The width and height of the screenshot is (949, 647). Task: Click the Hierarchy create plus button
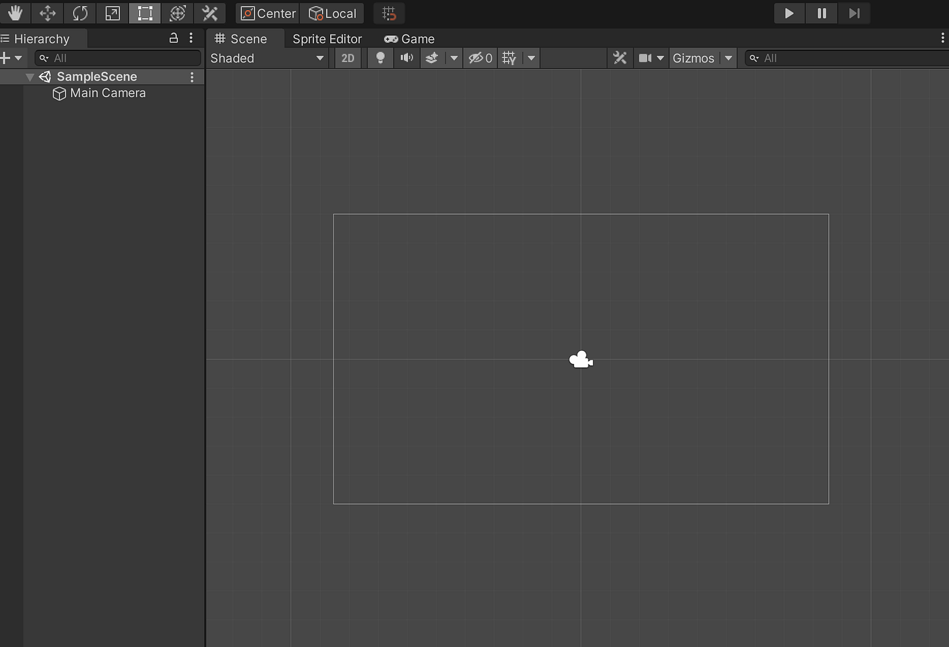pyautogui.click(x=5, y=58)
